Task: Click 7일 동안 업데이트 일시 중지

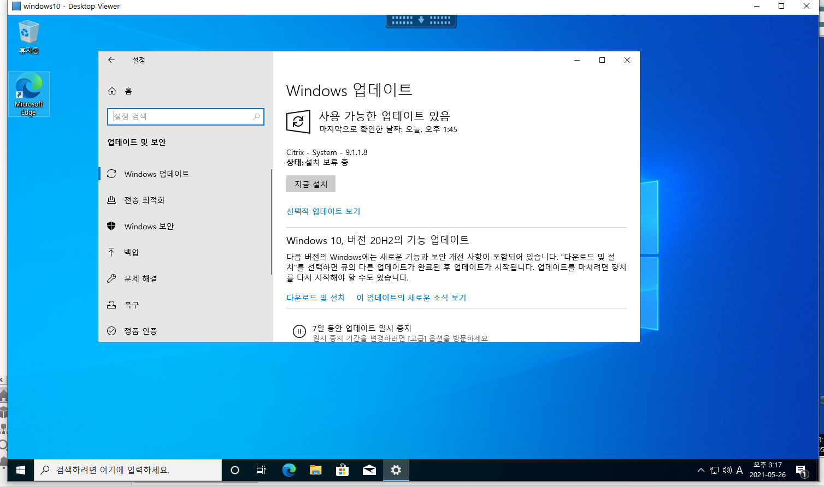Action: pos(362,328)
